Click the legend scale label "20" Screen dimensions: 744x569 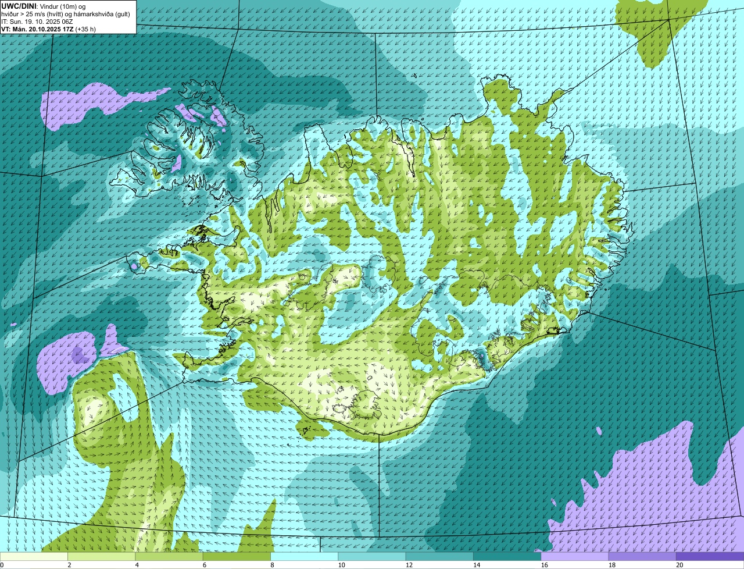pyautogui.click(x=679, y=565)
